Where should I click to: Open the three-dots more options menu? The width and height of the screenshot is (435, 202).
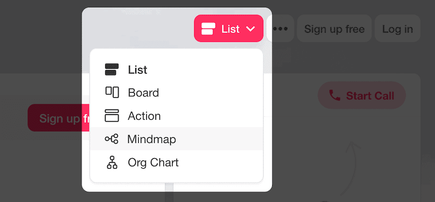point(281,29)
